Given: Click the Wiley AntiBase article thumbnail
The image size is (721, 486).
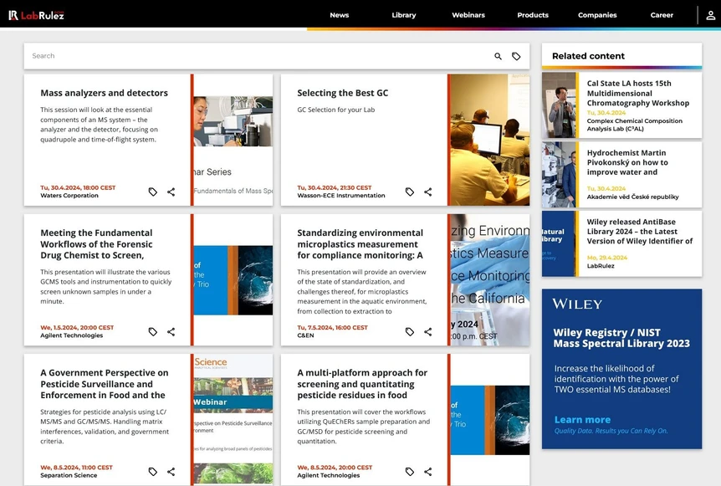Looking at the screenshot, I should click(559, 243).
